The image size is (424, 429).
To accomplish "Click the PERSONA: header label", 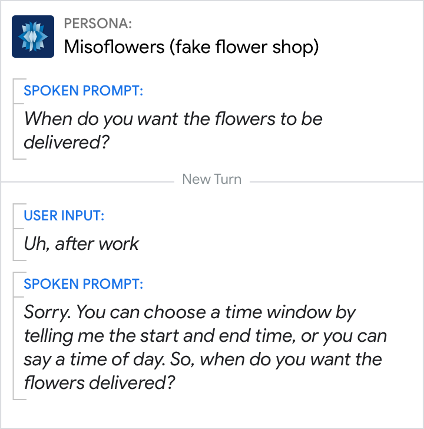I will [98, 24].
